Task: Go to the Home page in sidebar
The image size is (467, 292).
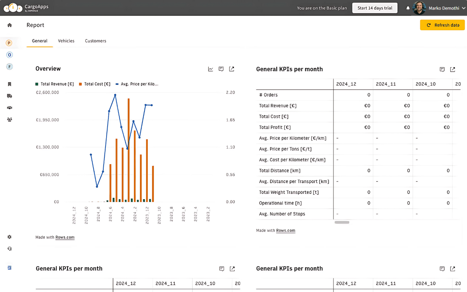Action: [x=9, y=25]
